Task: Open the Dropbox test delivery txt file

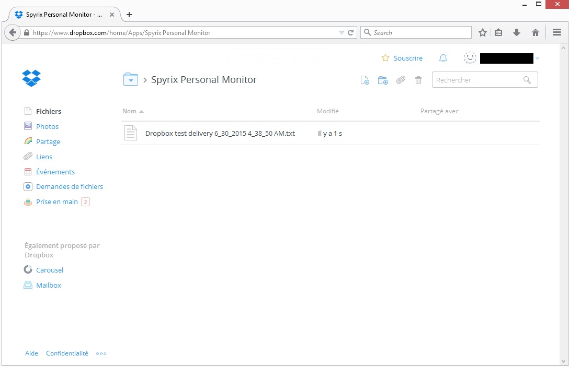Action: coord(220,133)
